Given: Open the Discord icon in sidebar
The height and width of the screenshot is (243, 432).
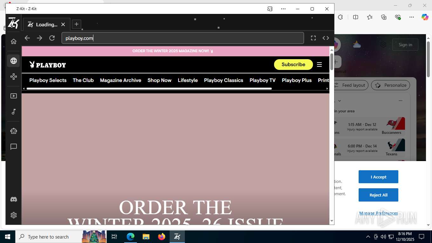Looking at the screenshot, I should point(14,200).
